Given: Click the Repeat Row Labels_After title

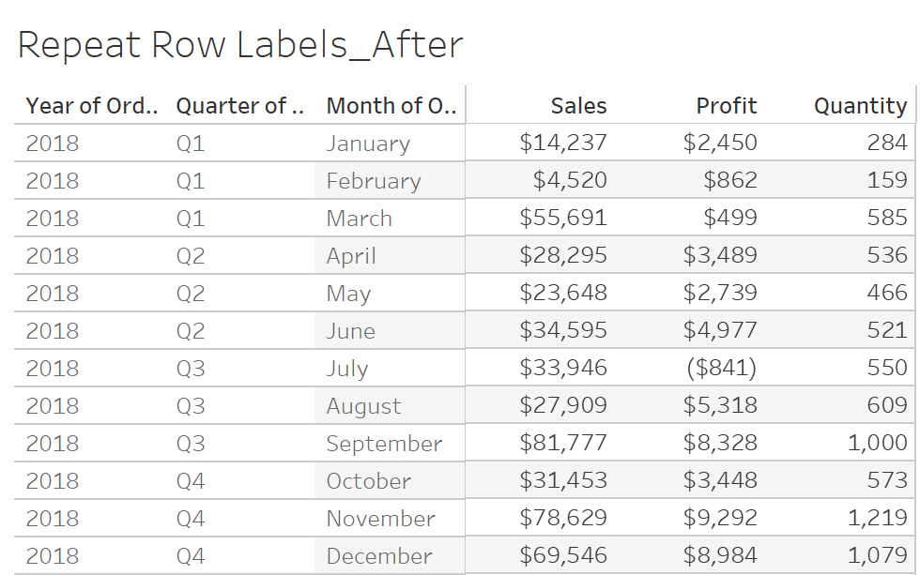Looking at the screenshot, I should pos(240,45).
